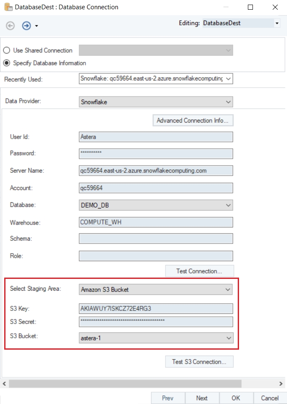Expand the Recently Used dropdown
Viewport: 287px width, 404px height.
coord(228,79)
